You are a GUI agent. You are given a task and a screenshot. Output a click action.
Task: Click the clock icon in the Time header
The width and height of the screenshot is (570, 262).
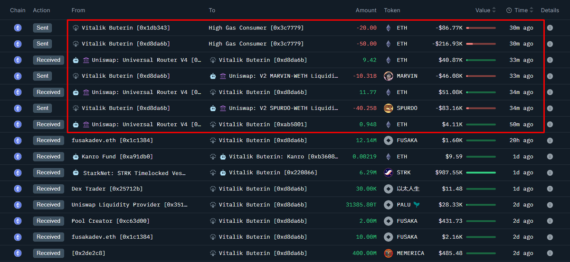(x=509, y=10)
